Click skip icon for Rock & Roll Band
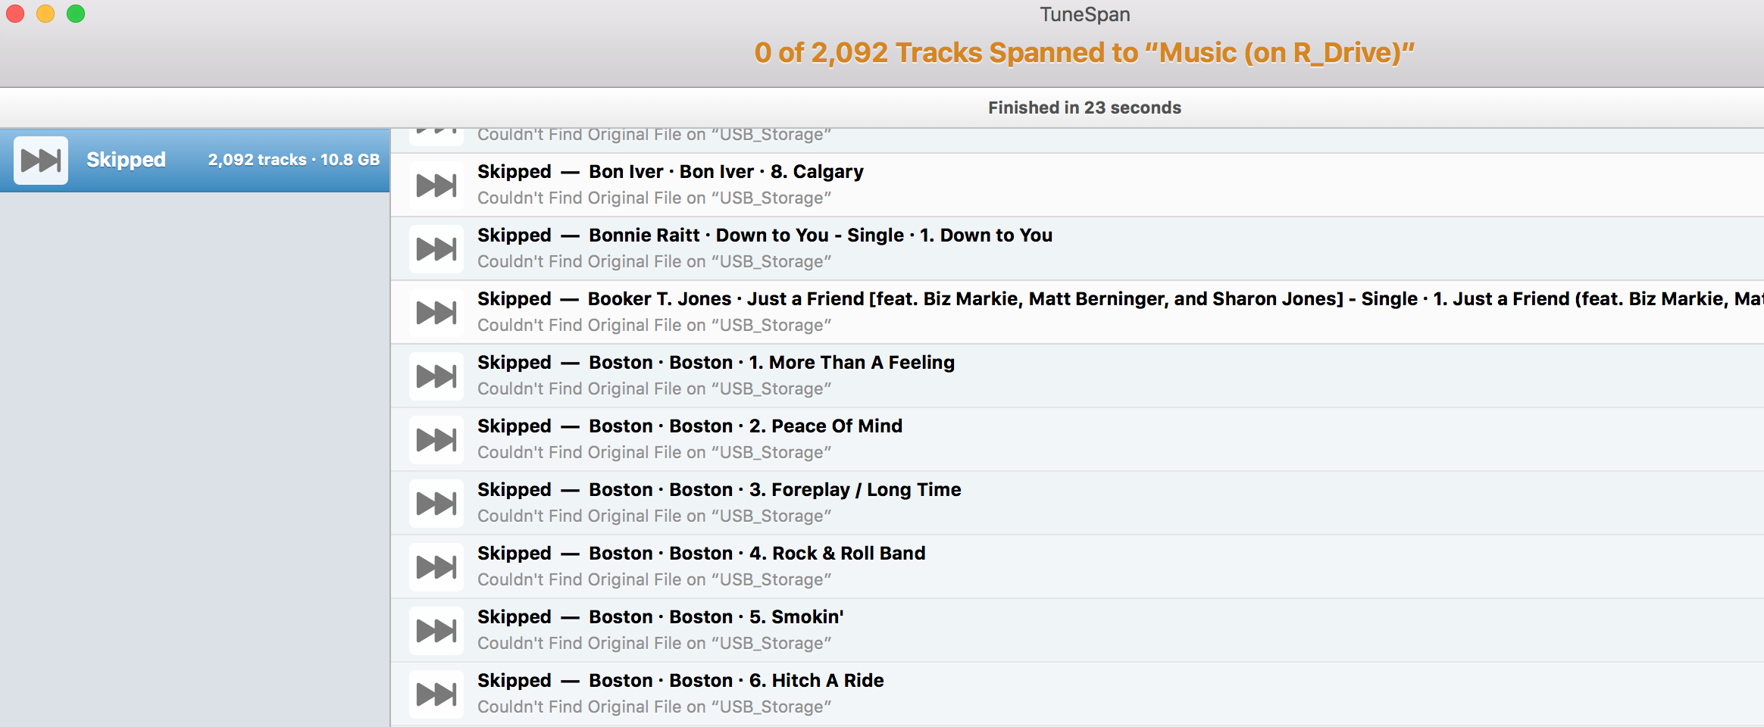This screenshot has height=727, width=1764. pos(436,567)
